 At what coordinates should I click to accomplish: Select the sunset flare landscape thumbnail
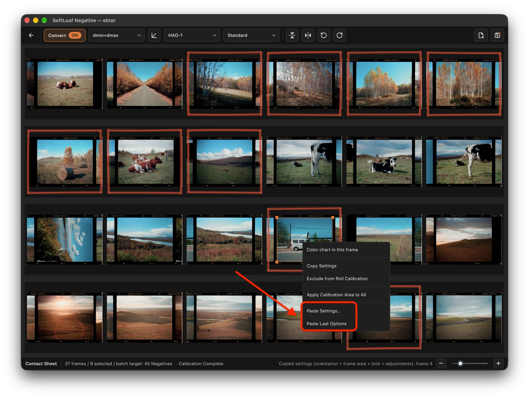click(65, 318)
